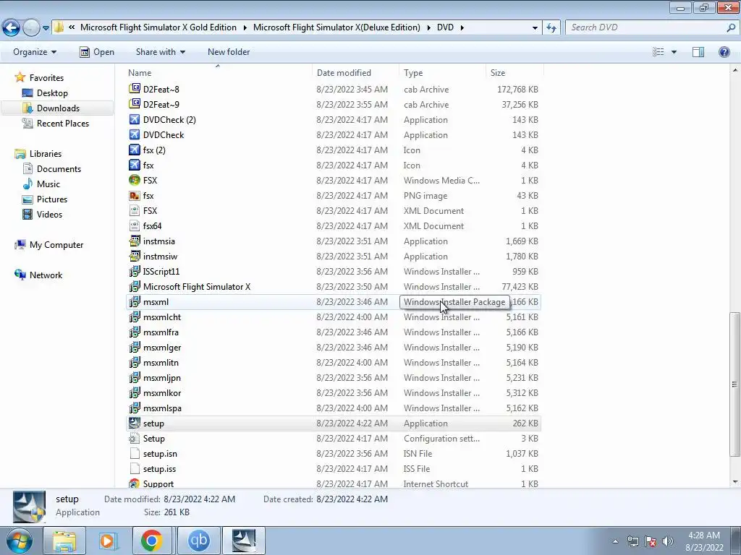
Task: Click the file list scroll down arrow
Action: pos(735,482)
